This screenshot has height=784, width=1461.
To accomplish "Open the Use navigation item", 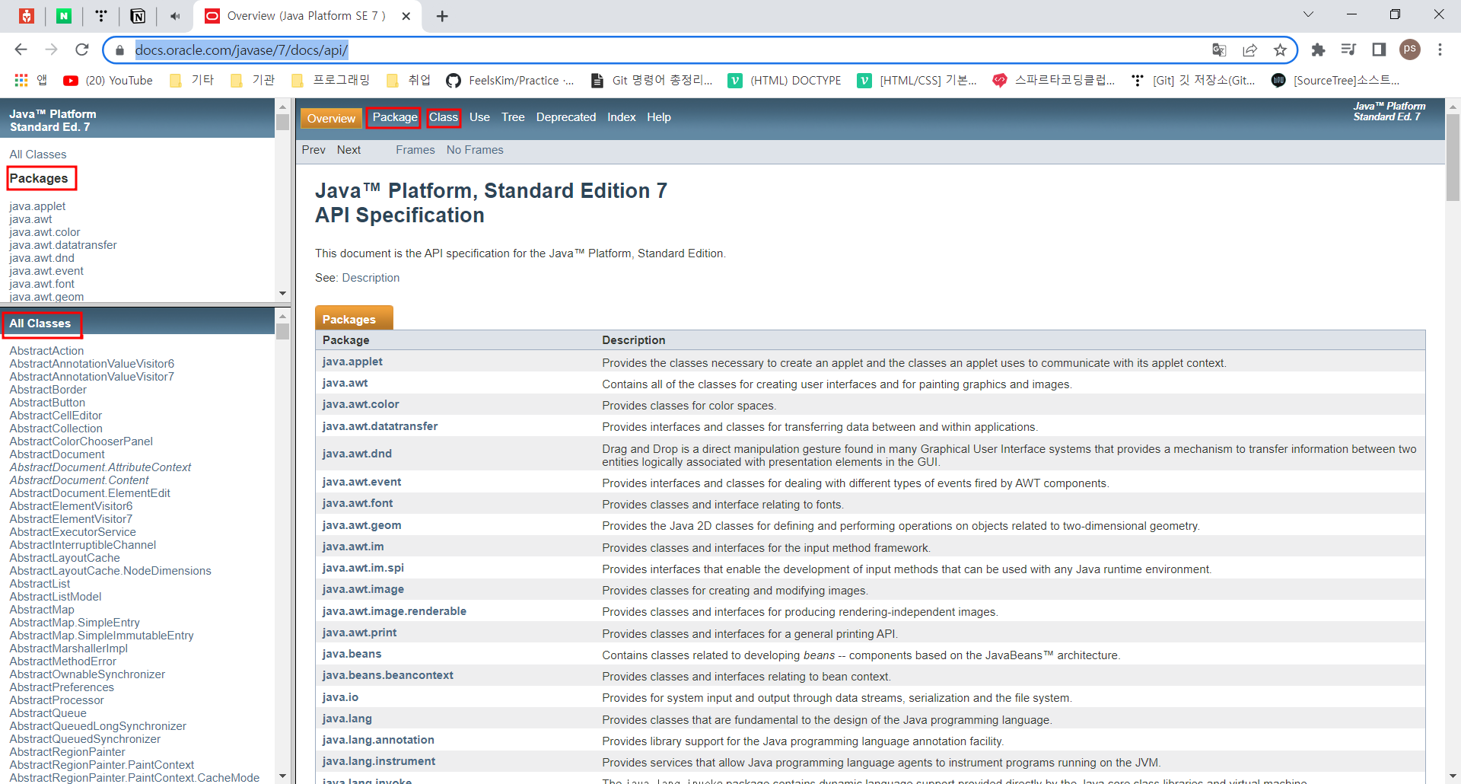I will (479, 117).
